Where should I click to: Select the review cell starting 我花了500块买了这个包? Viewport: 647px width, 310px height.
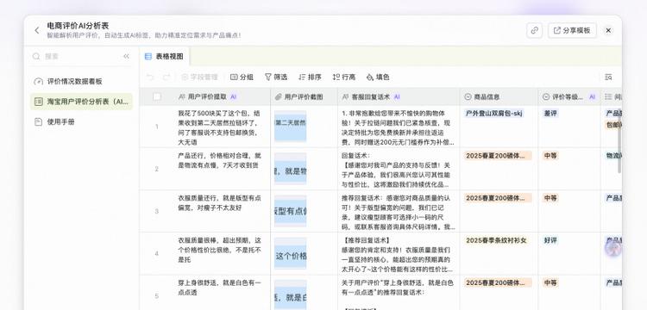point(222,127)
